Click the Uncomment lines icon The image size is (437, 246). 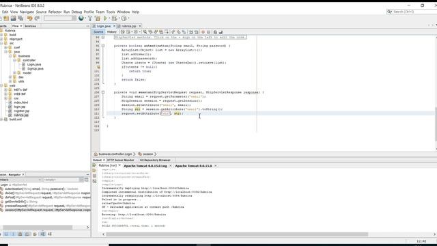[221, 32]
